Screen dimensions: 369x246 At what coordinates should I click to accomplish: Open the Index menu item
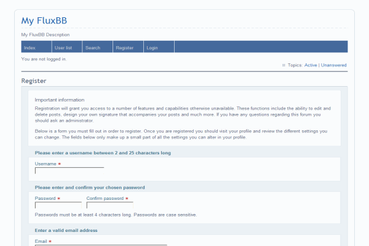click(x=30, y=47)
